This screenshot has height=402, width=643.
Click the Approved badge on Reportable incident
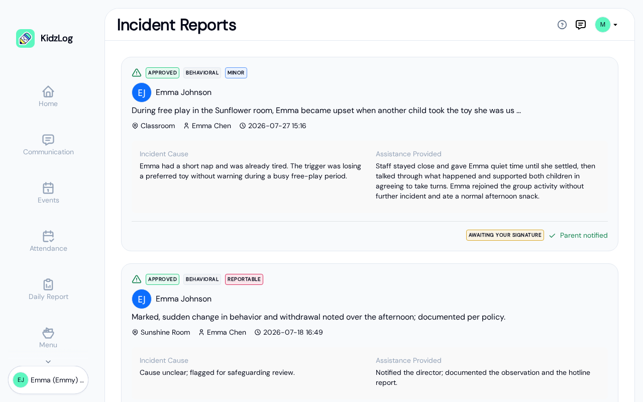(x=162, y=279)
